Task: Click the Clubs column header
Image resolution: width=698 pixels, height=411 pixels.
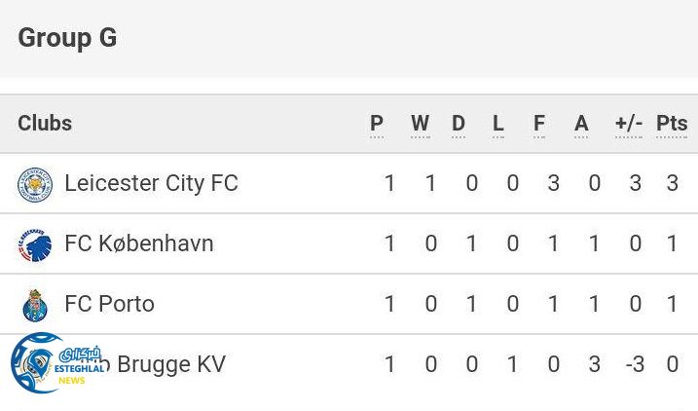Action: [45, 123]
